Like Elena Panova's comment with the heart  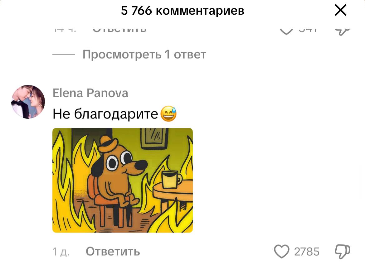click(x=281, y=252)
